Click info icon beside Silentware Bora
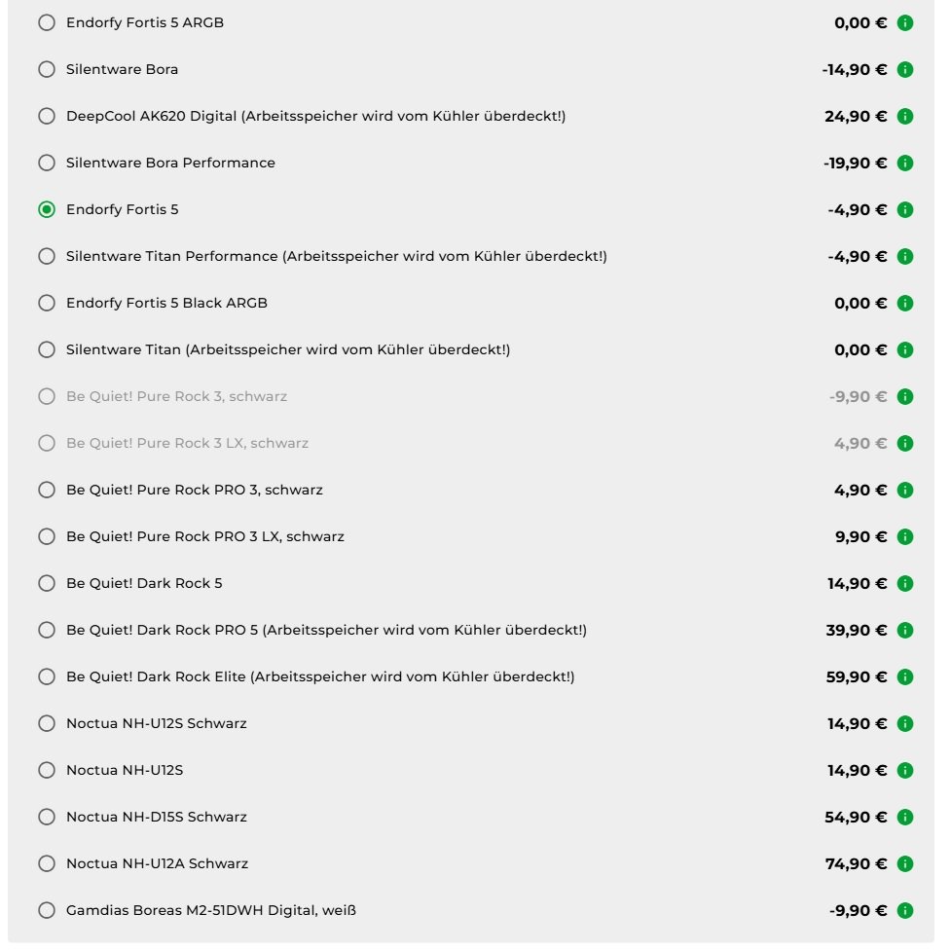 [x=905, y=69]
